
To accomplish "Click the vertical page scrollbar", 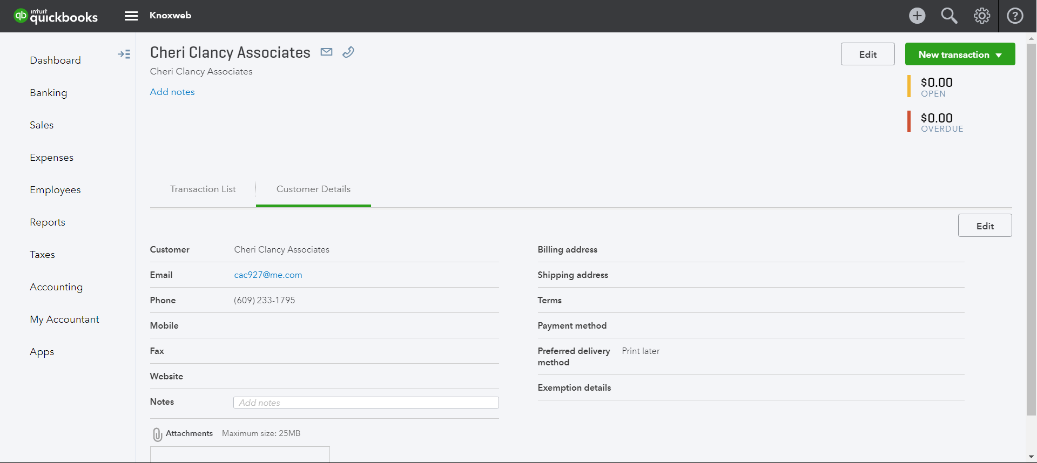I will [1031, 227].
